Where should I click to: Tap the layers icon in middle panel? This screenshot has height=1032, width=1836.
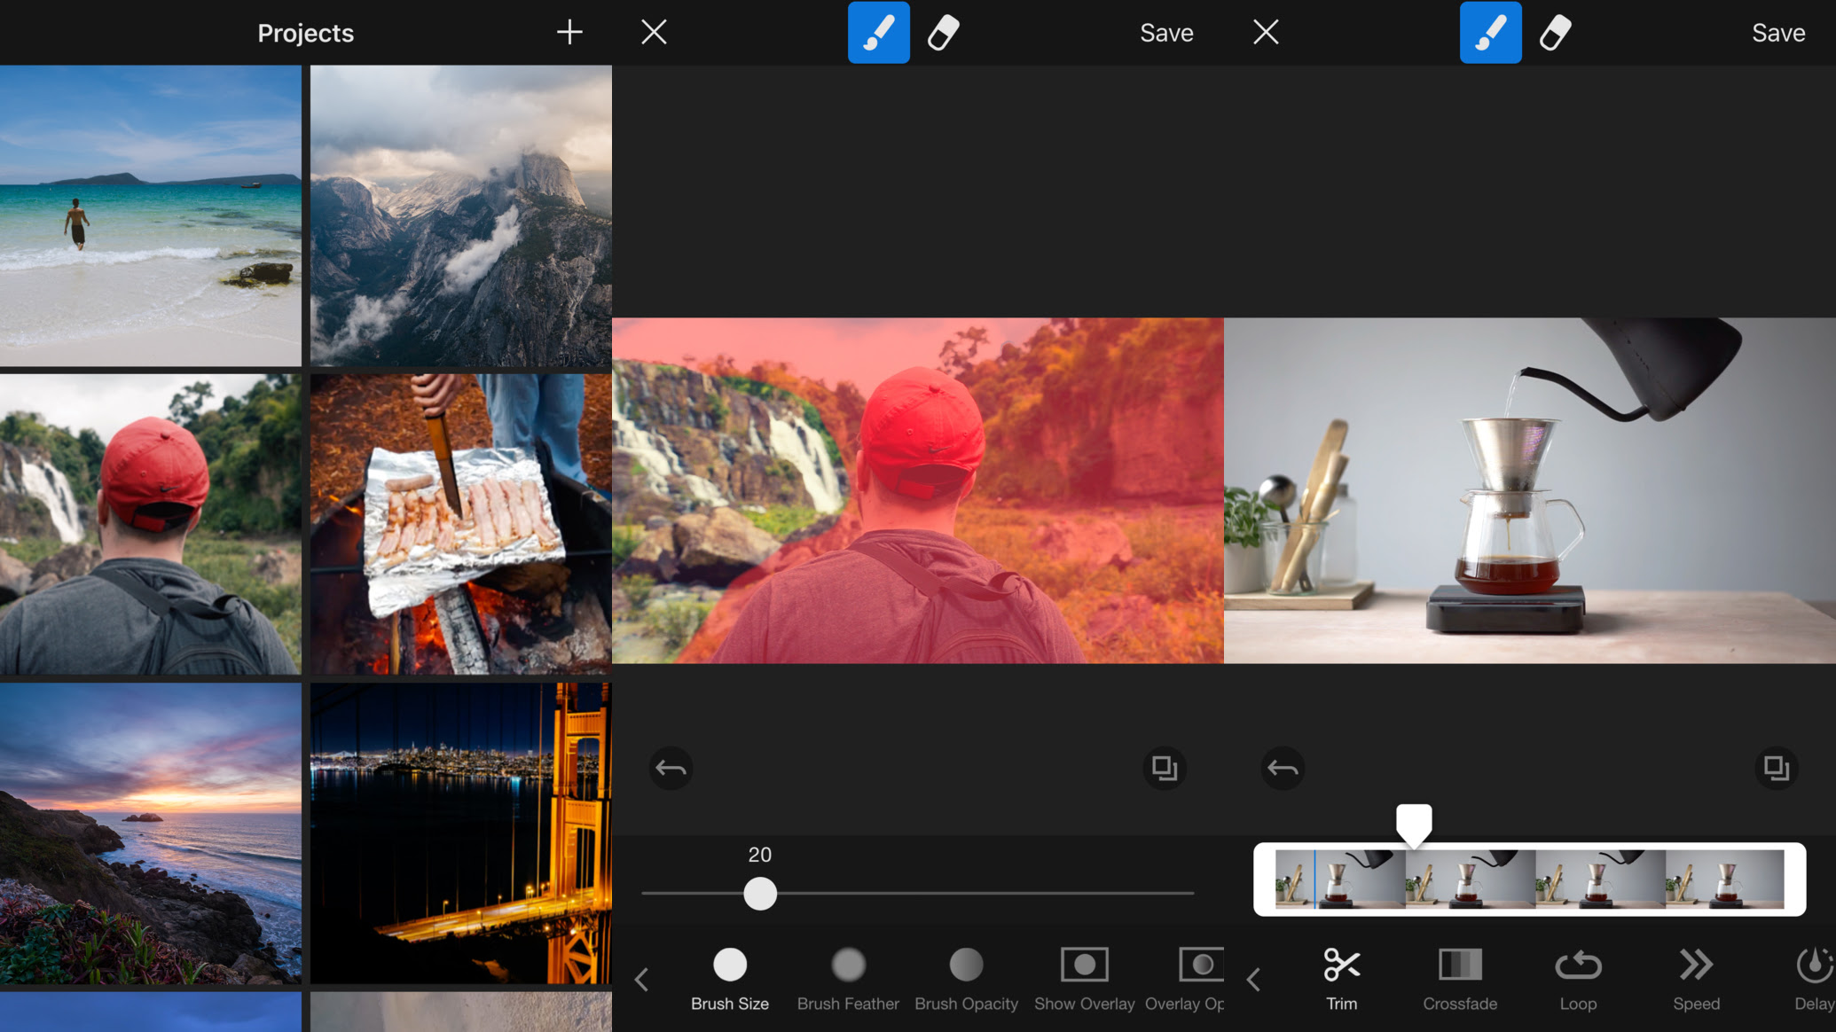(1165, 768)
